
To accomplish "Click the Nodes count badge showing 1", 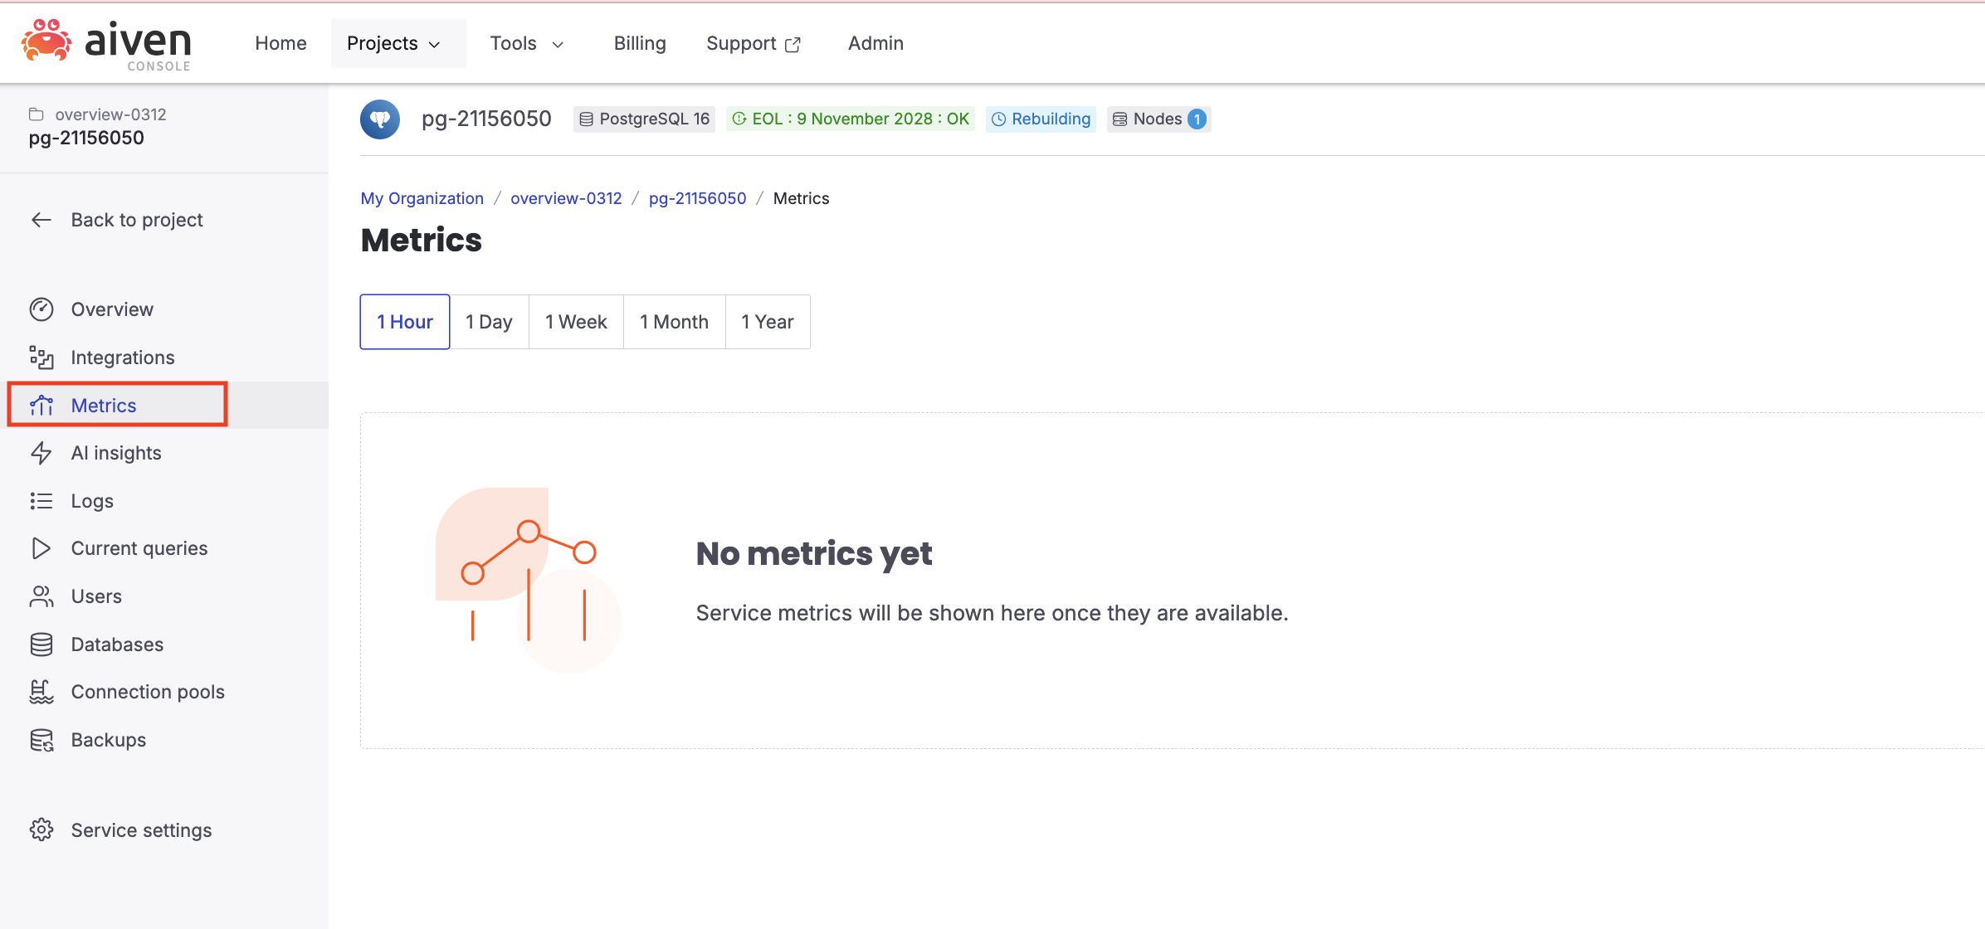I will [1197, 119].
